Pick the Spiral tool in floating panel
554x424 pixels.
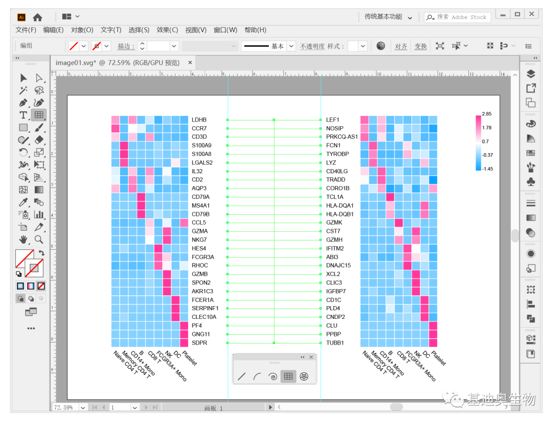tap(273, 376)
